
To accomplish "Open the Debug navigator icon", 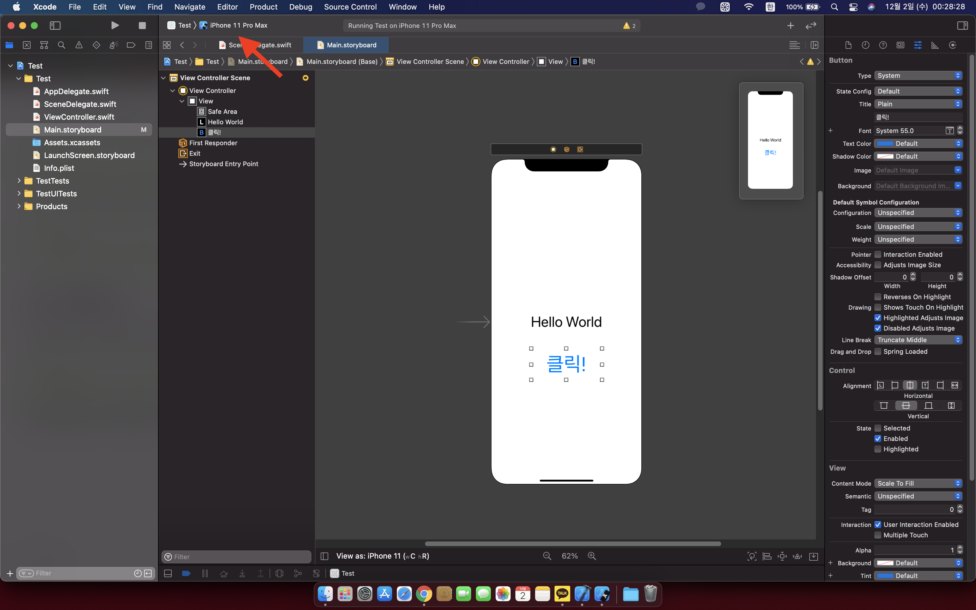I will click(x=114, y=45).
